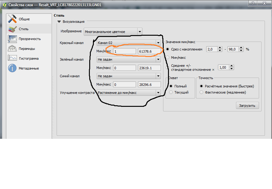Click blue channel min field
The image size is (272, 189).
tap(124, 85)
